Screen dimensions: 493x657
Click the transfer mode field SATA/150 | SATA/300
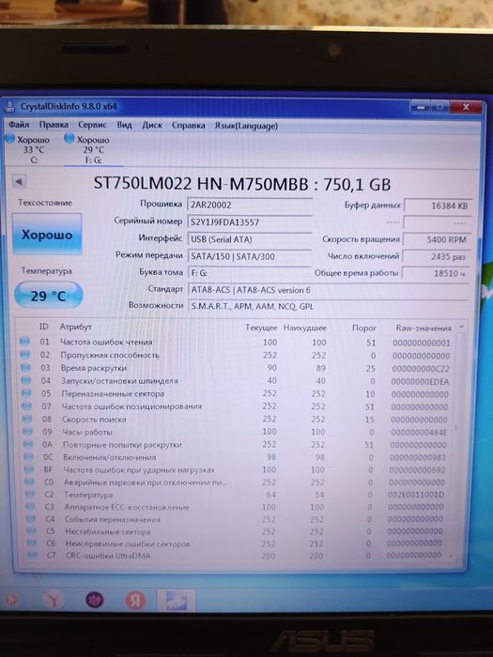pyautogui.click(x=250, y=256)
